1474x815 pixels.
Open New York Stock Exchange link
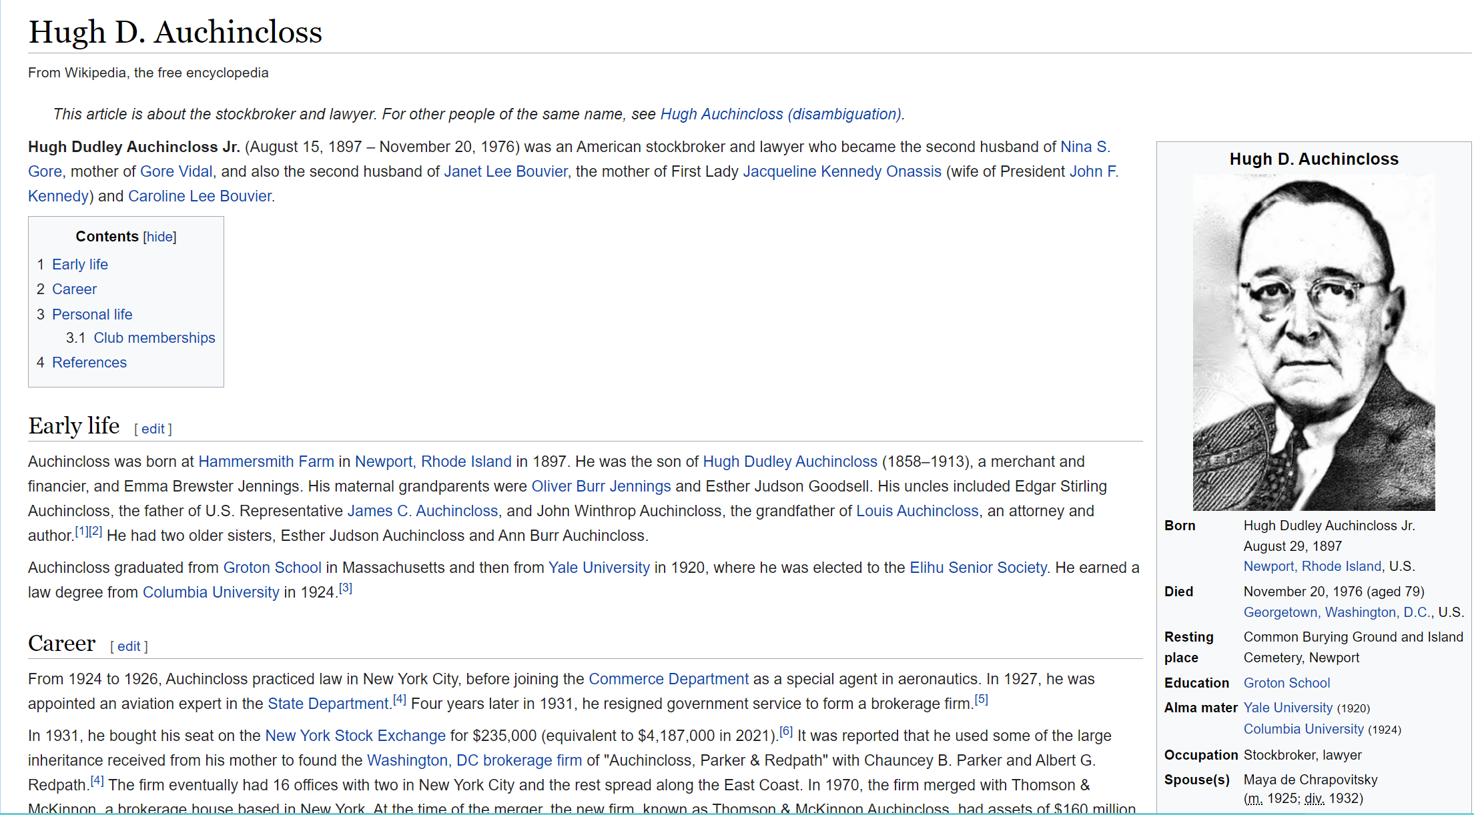(356, 736)
